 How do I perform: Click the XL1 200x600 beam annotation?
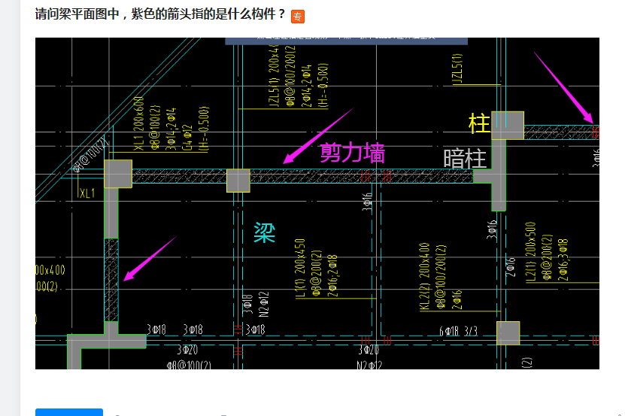click(x=138, y=123)
